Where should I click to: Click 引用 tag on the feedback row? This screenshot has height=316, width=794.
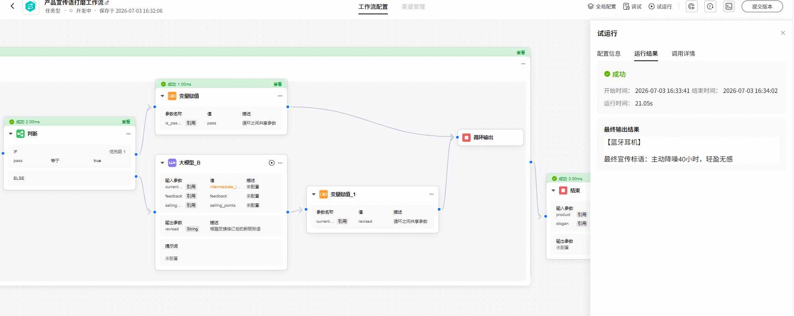[x=191, y=196]
